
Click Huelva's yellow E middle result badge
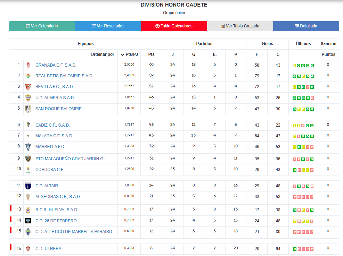click(303, 210)
